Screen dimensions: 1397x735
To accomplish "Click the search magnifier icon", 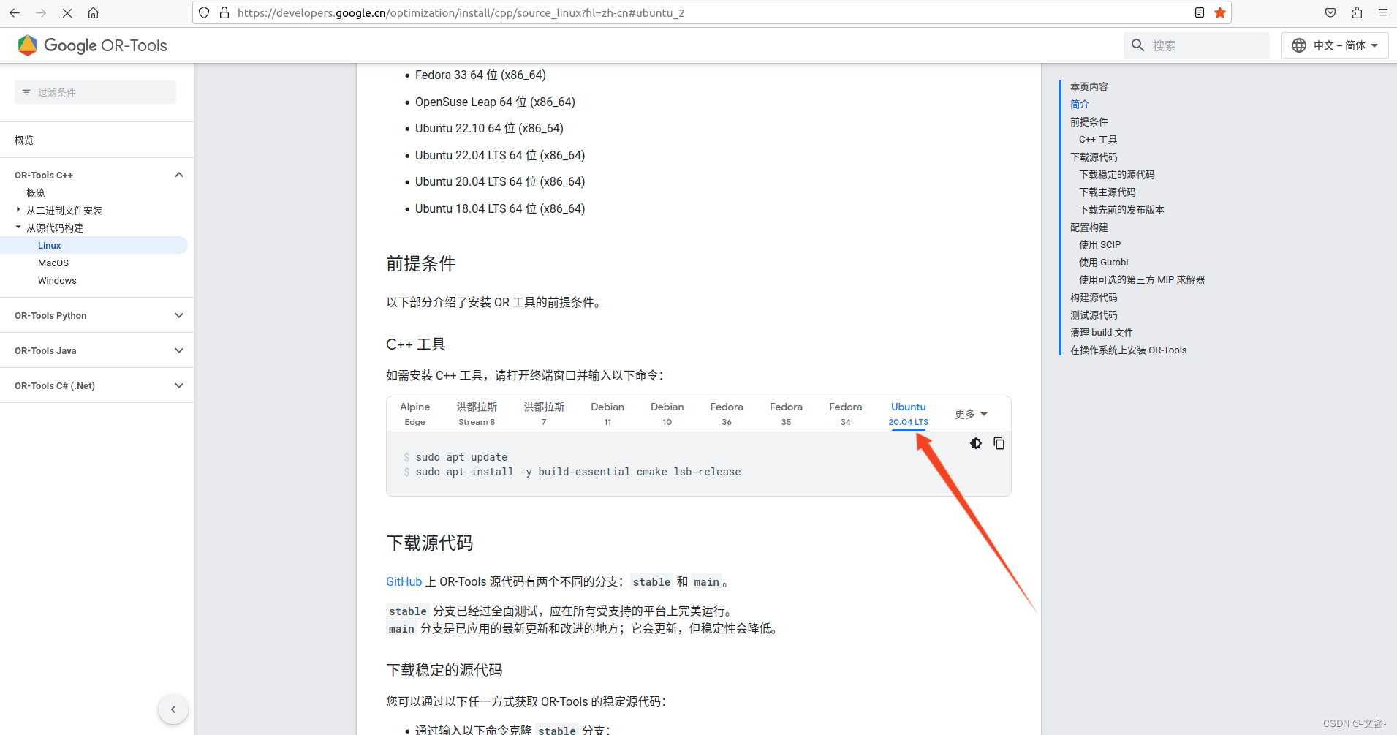I will pyautogui.click(x=1137, y=45).
